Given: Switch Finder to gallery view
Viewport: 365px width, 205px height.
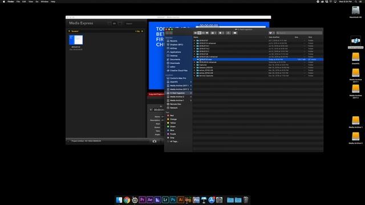Looking at the screenshot, I should [x=207, y=33].
